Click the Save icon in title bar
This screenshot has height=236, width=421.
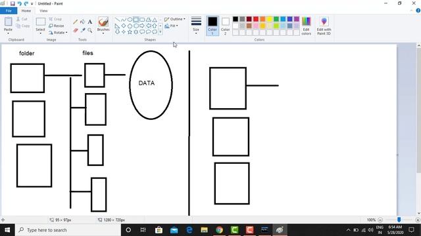point(12,4)
